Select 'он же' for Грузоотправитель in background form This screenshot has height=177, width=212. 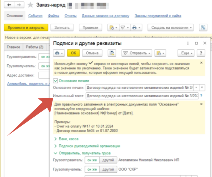[44, 57]
